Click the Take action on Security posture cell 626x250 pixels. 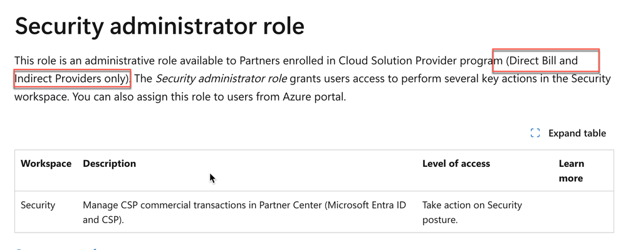coord(472,212)
